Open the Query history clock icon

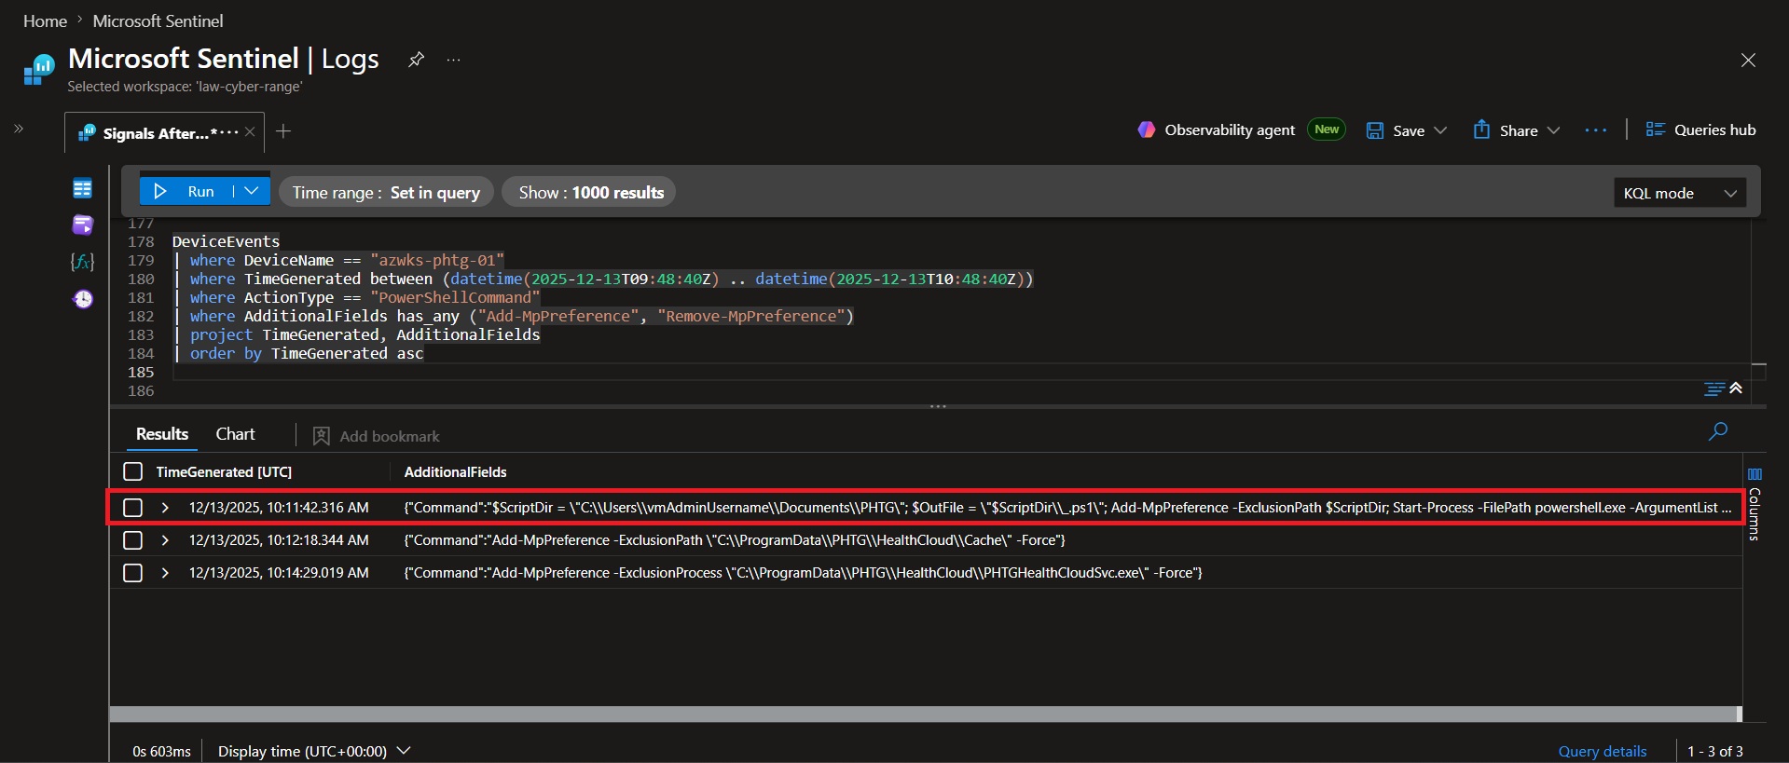coord(83,299)
